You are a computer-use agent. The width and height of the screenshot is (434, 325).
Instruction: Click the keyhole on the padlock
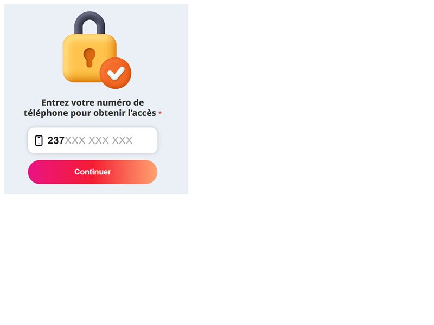coord(90,58)
